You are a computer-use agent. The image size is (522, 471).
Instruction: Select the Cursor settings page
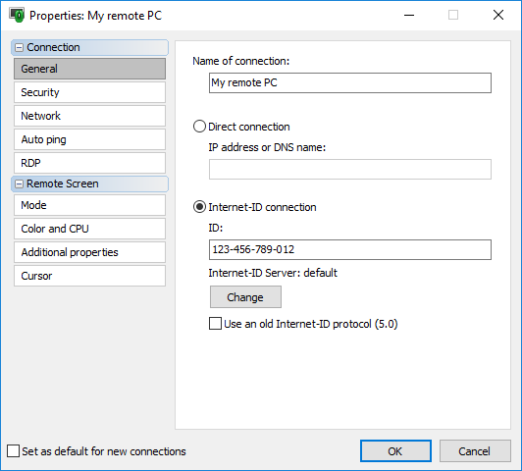(x=89, y=276)
